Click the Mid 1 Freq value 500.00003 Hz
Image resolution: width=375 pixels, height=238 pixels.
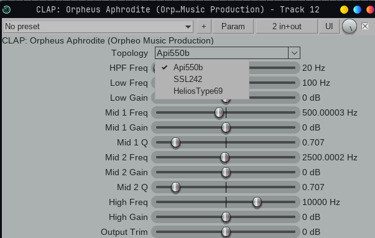pyautogui.click(x=330, y=112)
